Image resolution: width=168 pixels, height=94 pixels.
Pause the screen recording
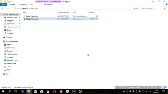(144, 87)
